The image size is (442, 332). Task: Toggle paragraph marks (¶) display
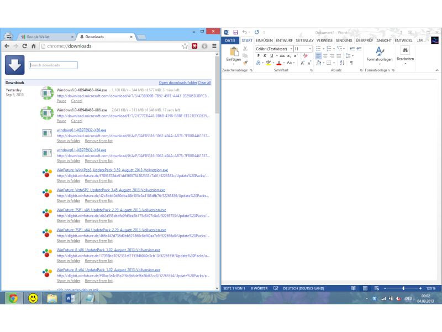(351, 63)
